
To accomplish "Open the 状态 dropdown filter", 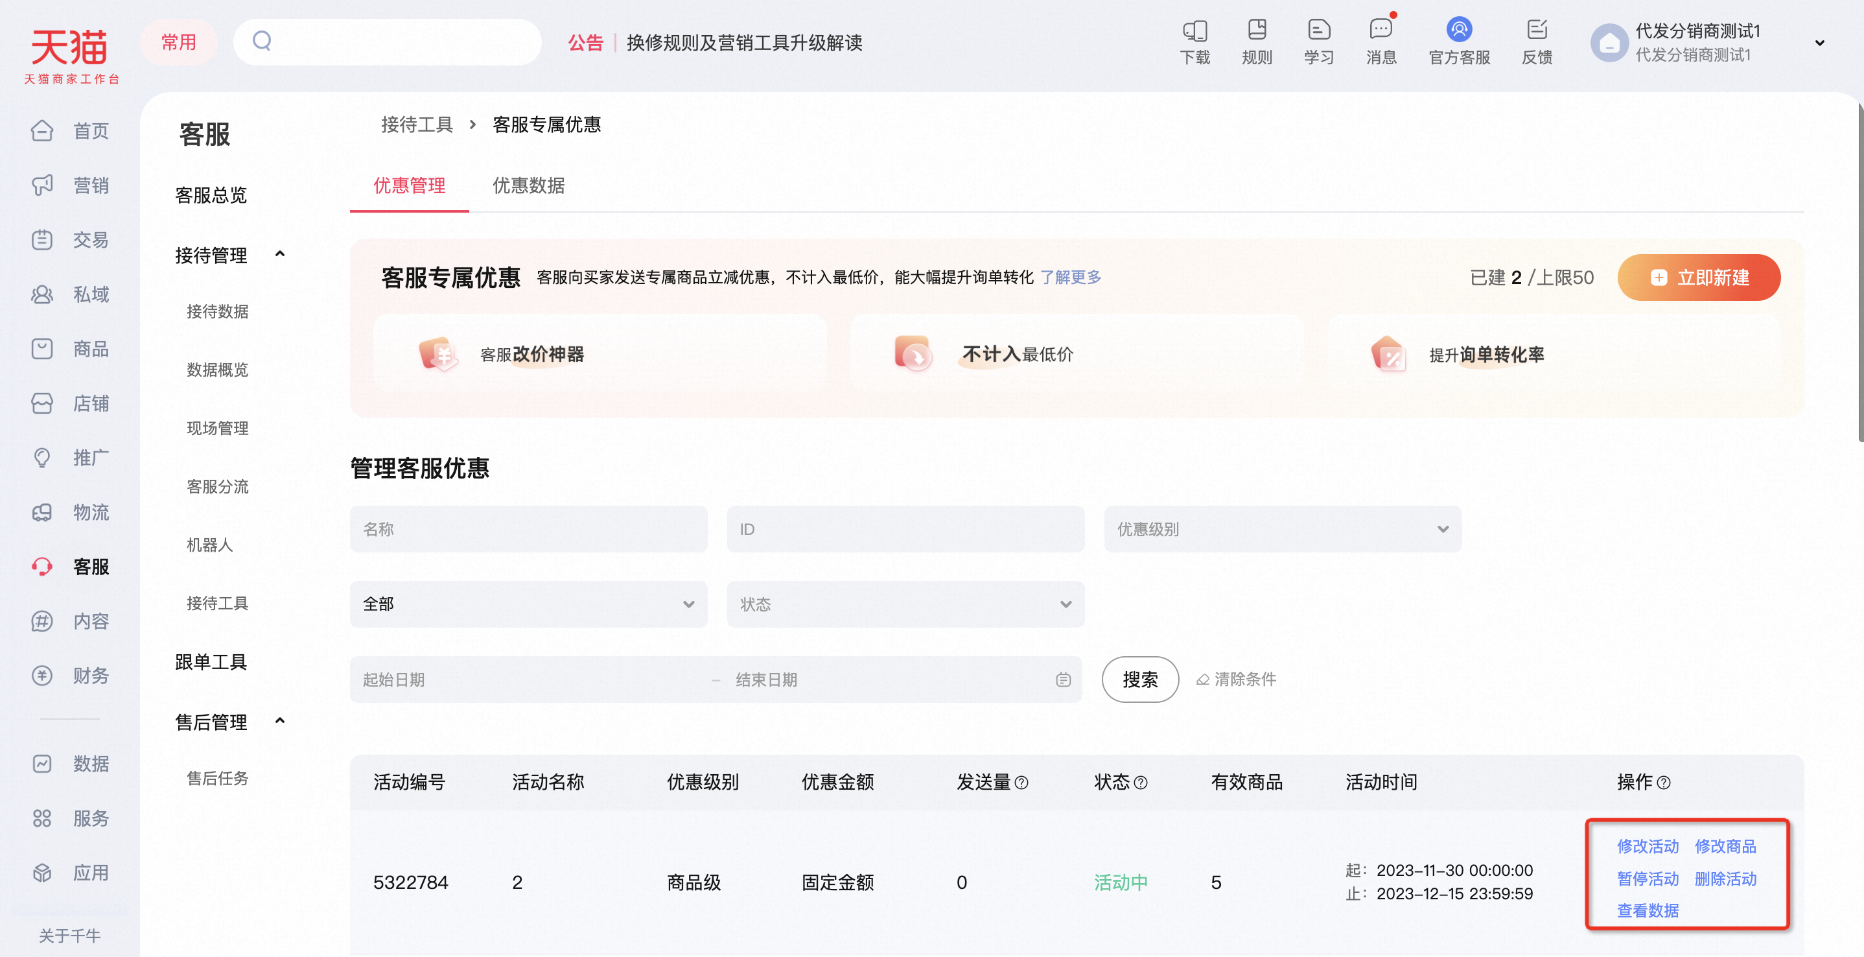I will (905, 604).
